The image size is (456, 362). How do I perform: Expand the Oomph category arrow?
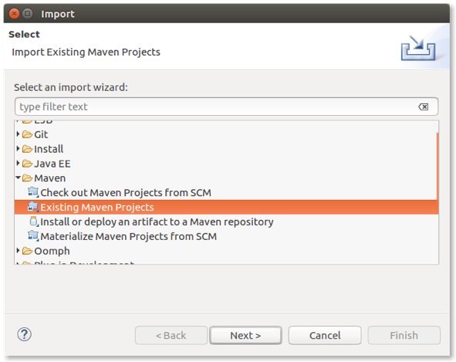18,250
